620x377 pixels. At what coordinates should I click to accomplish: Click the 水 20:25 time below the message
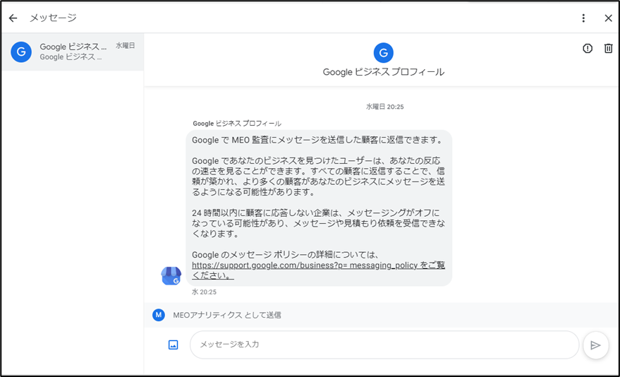click(204, 292)
